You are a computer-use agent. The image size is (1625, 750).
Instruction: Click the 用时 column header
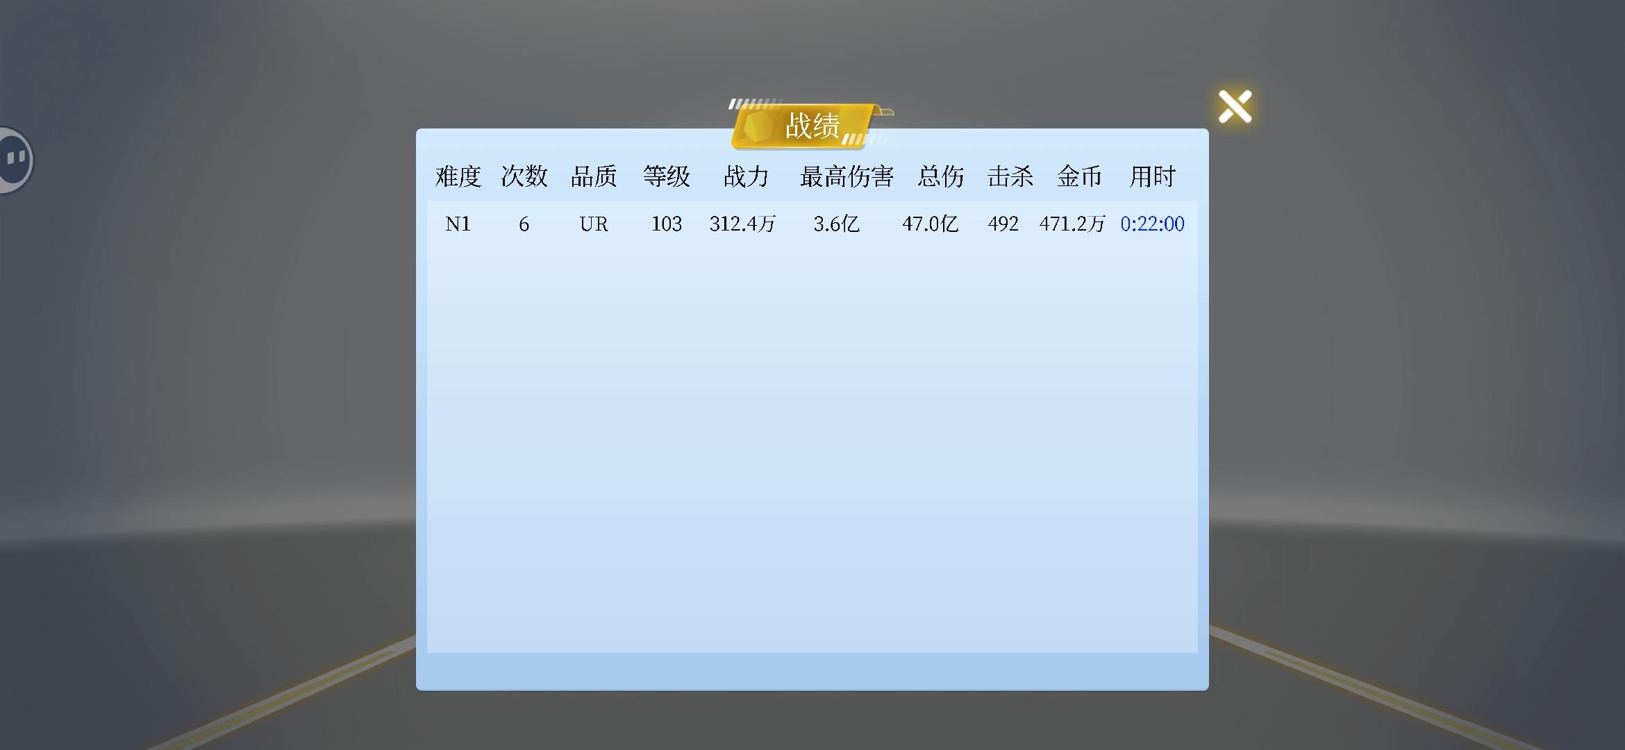pyautogui.click(x=1152, y=176)
